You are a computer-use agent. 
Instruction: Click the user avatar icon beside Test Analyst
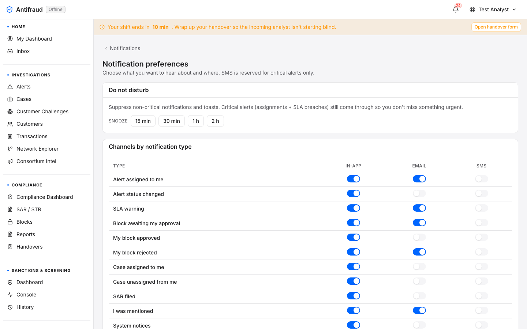pyautogui.click(x=472, y=10)
